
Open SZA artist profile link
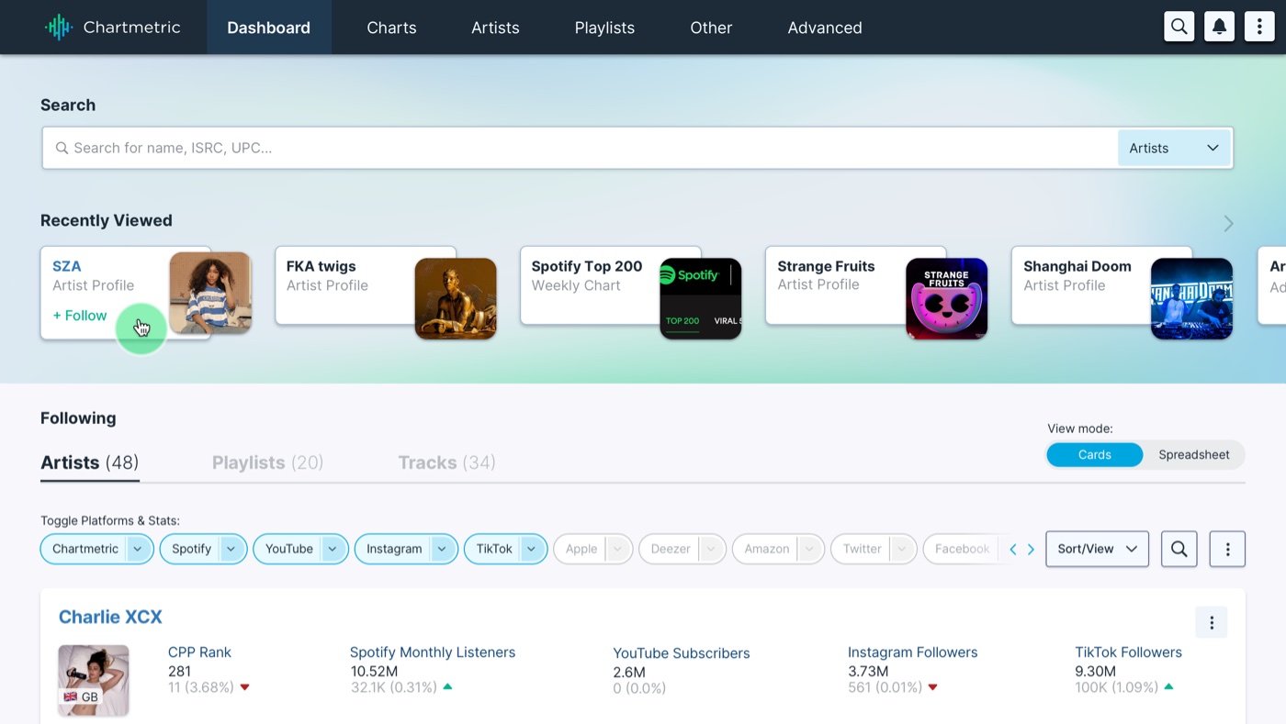[67, 266]
